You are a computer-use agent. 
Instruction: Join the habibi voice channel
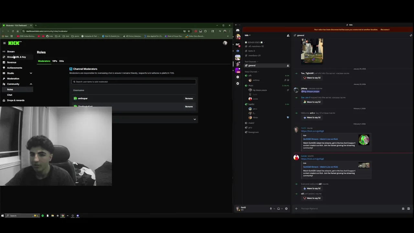tap(251, 104)
